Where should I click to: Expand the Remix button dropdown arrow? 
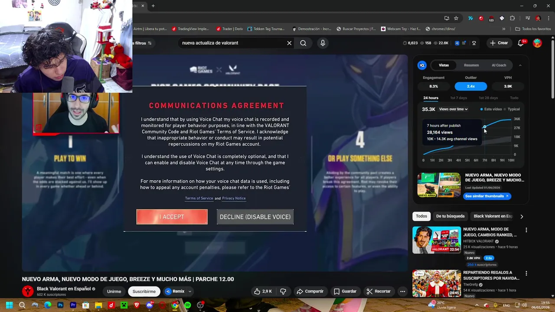click(x=189, y=291)
